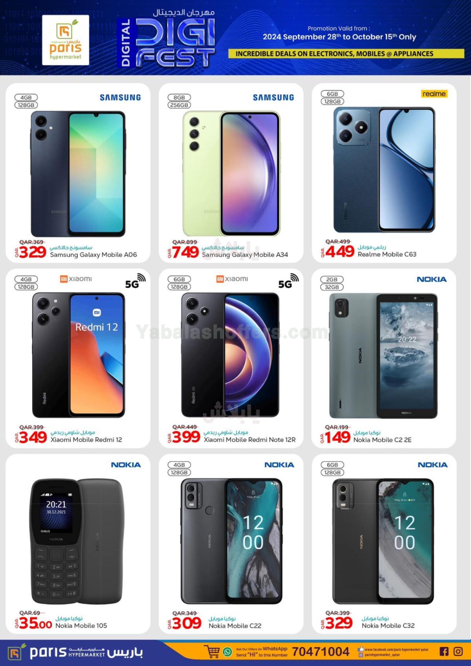Image resolution: width=471 pixels, height=666 pixels.
Task: Click the Nokia logo above Nokia 105
Action: [x=126, y=465]
